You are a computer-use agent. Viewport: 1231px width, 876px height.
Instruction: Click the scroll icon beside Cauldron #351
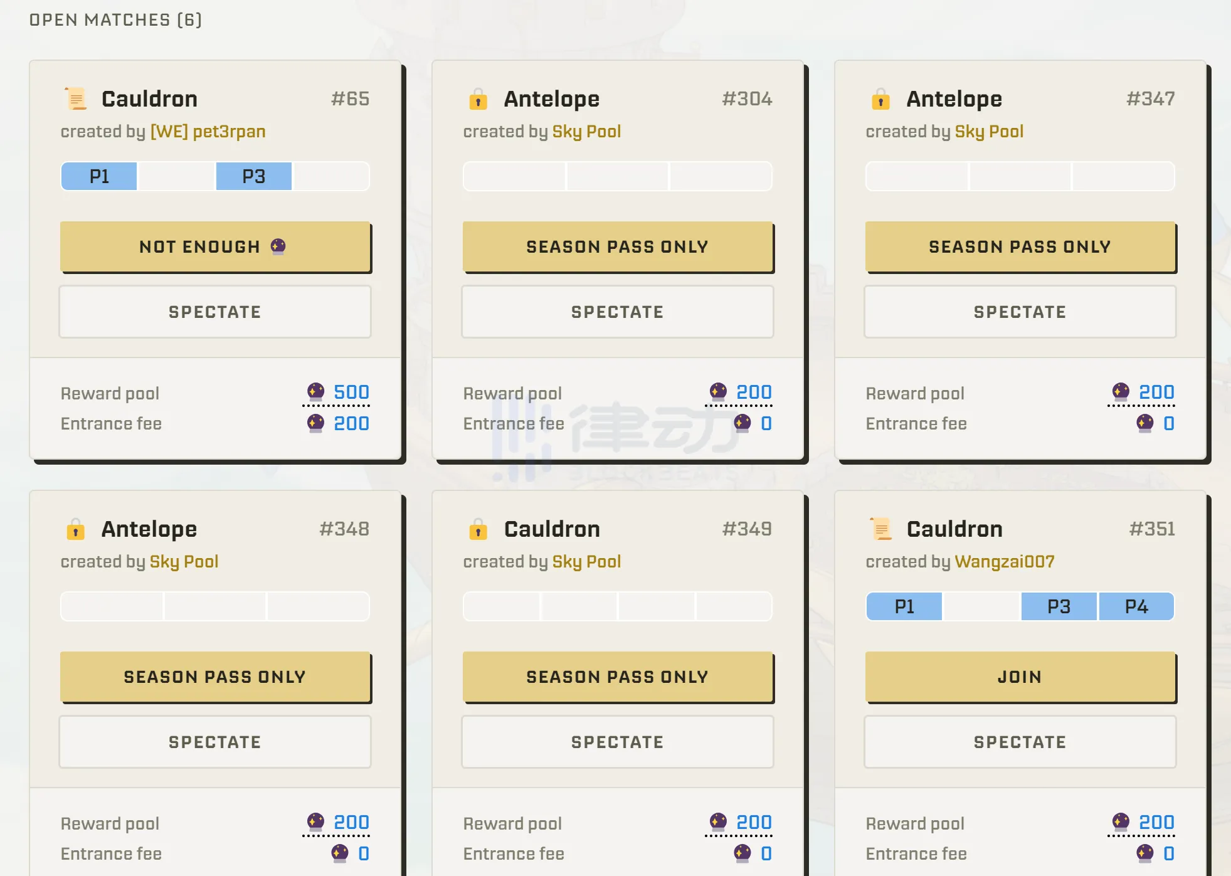coord(880,529)
